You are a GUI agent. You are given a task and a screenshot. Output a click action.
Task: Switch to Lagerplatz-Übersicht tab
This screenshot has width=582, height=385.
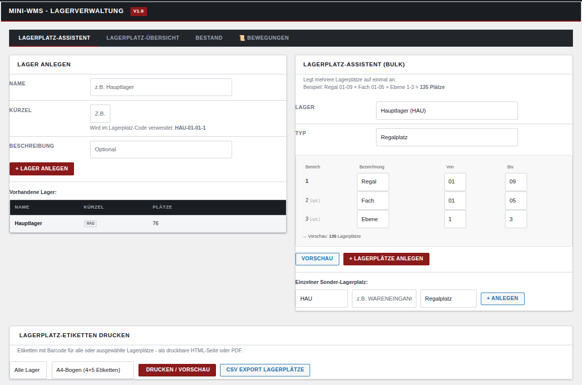[x=142, y=38]
